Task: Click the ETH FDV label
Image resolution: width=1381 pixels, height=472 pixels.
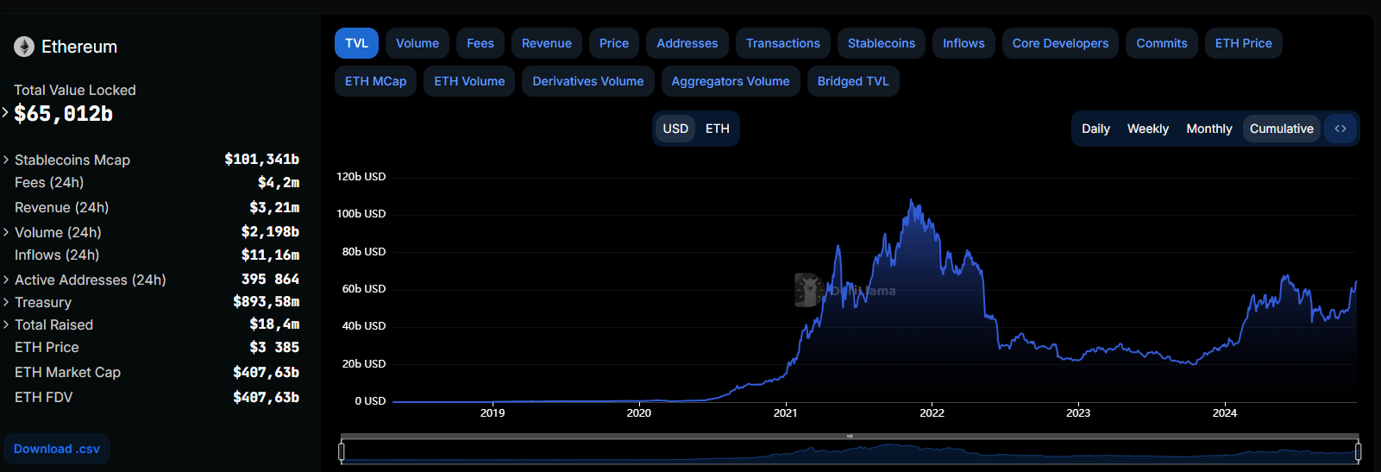Action: (44, 397)
